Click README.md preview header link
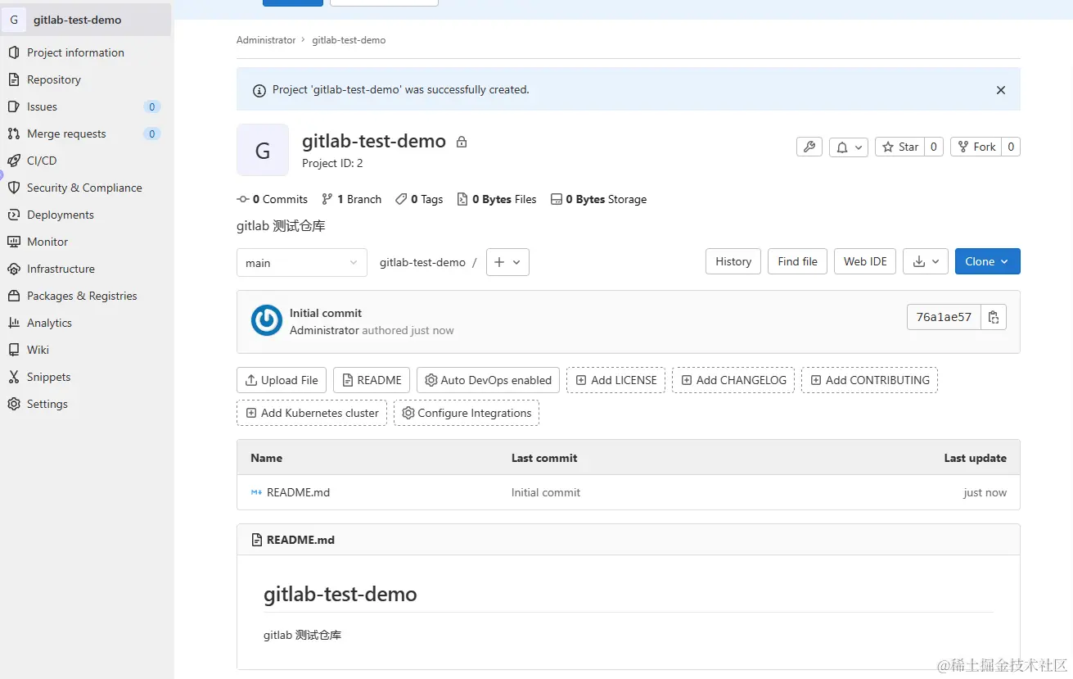Screen dimensions: 1073x679 tap(300, 540)
